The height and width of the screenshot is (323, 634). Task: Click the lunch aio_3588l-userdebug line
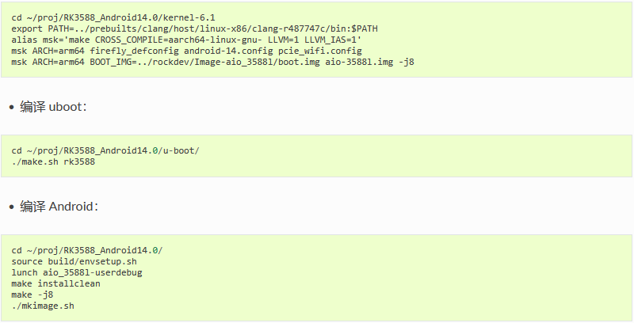tap(77, 272)
